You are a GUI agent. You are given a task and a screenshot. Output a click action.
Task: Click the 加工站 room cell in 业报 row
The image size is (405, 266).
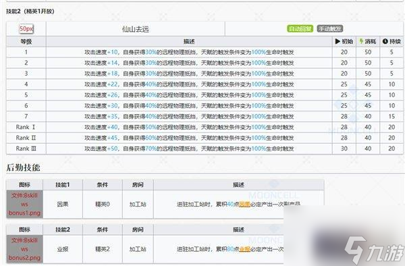coord(138,249)
